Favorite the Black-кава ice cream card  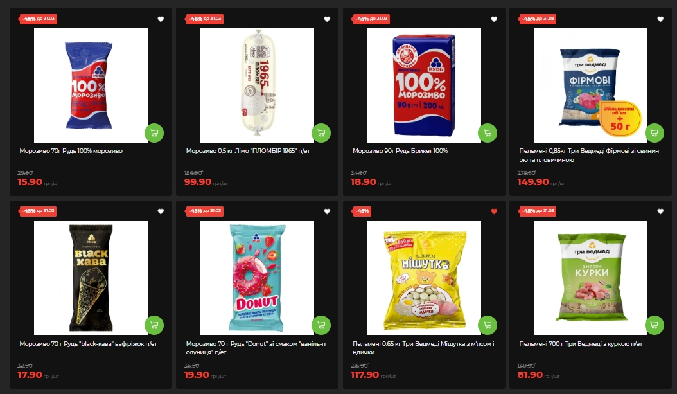161,211
